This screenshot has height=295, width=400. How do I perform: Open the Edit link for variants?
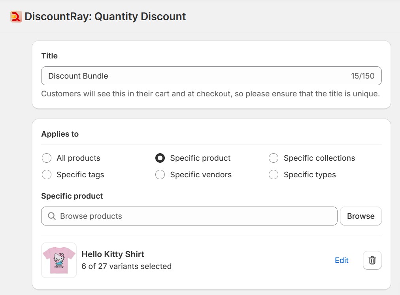point(342,260)
